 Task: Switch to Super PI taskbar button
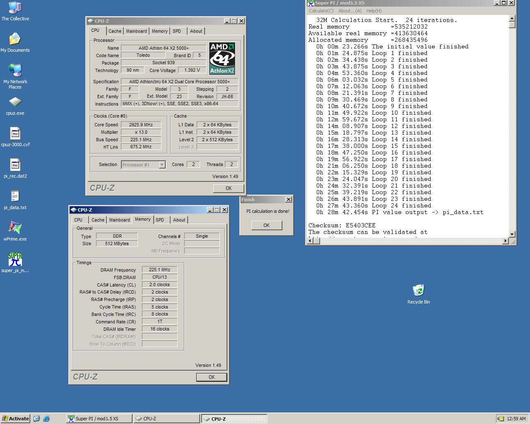coord(99,419)
